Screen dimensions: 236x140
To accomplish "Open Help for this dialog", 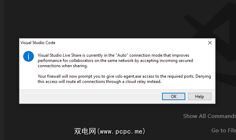I will coord(199,96).
